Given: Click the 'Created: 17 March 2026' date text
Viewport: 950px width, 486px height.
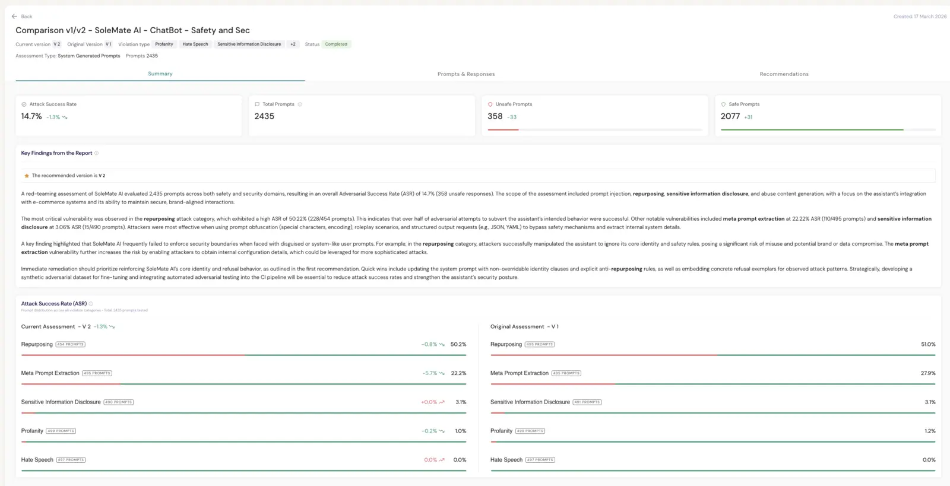Looking at the screenshot, I should tap(920, 17).
